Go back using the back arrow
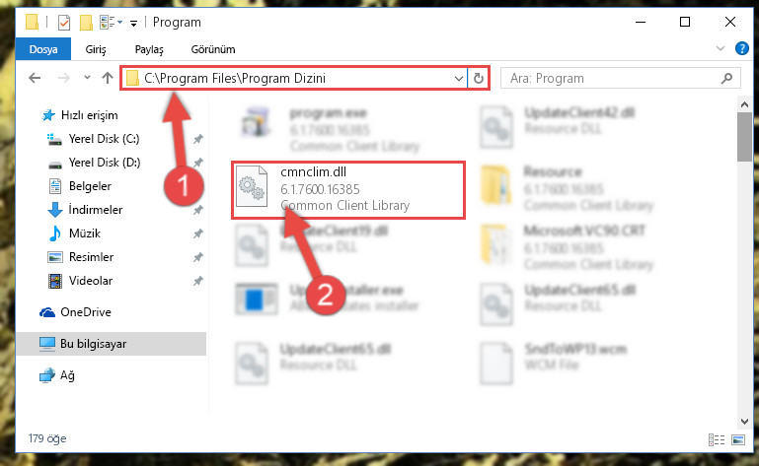The image size is (759, 466). [35, 78]
